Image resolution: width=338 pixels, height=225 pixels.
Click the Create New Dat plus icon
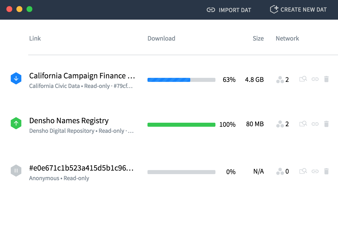(274, 9)
